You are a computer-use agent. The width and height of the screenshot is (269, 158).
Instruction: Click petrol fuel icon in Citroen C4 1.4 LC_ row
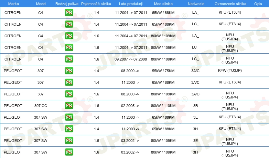coord(69,24)
